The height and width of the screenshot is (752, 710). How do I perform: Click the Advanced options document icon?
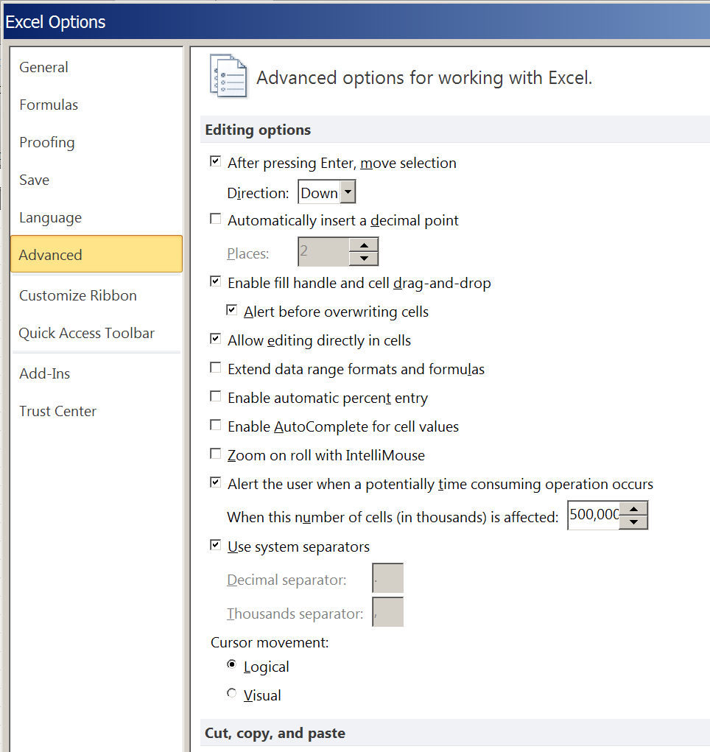(228, 76)
